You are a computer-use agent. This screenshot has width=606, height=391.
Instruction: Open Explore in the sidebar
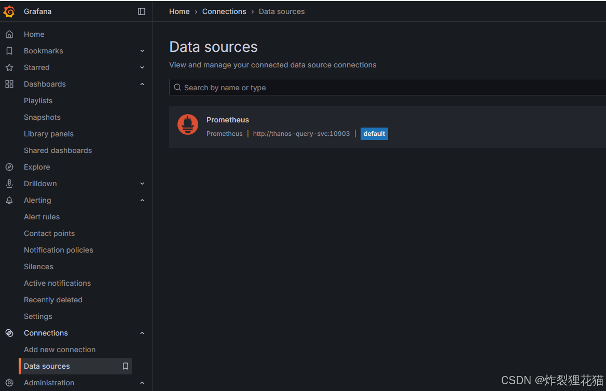click(37, 167)
